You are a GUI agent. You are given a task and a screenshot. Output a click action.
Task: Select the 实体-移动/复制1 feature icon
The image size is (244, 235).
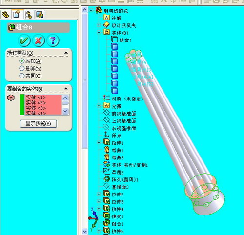(107, 164)
